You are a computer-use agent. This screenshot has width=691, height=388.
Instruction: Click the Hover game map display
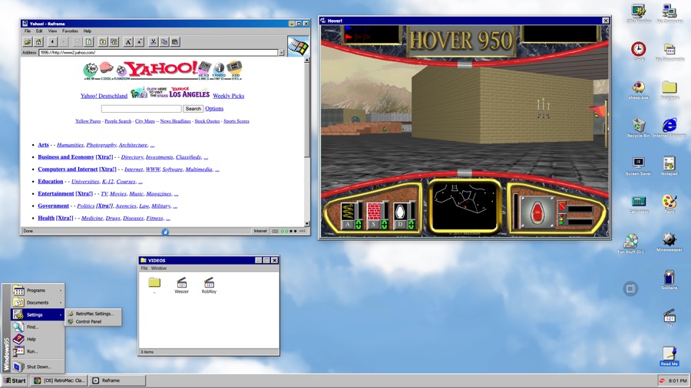click(465, 206)
